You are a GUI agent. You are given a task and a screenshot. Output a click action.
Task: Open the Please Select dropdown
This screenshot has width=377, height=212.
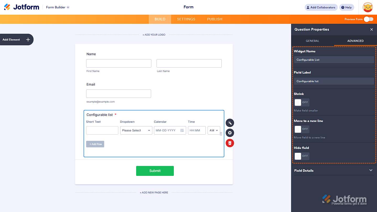136,130
